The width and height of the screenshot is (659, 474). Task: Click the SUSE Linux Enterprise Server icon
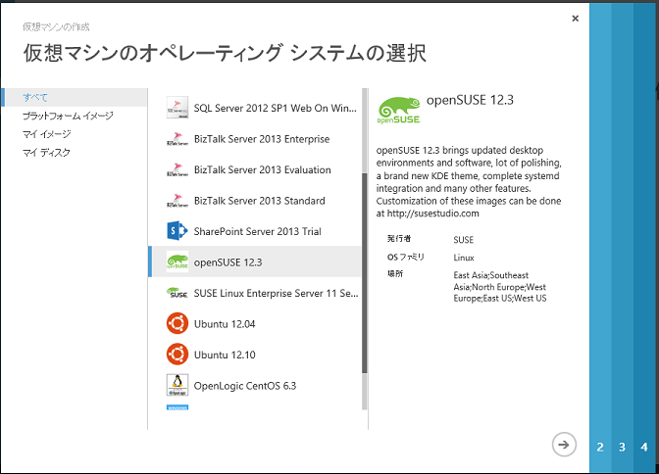pyautogui.click(x=177, y=293)
